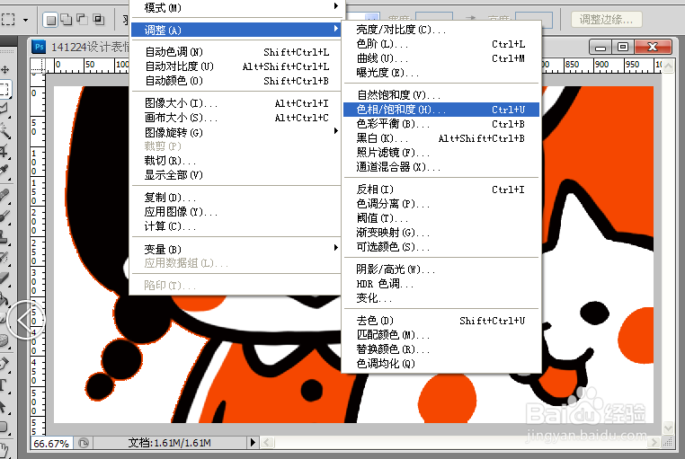
Task: Click the vertical scrollbar down arrow
Action: [668, 428]
